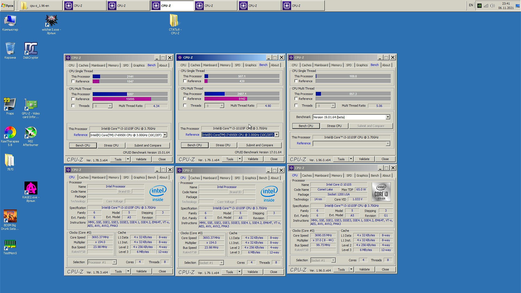The height and width of the screenshot is (293, 521).
Task: Open the Reference processor dropdown in CPU-Z 1.78.3
Action: pyautogui.click(x=165, y=135)
